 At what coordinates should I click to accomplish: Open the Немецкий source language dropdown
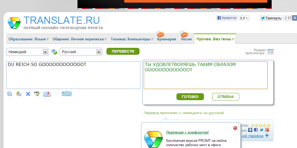(x=28, y=52)
